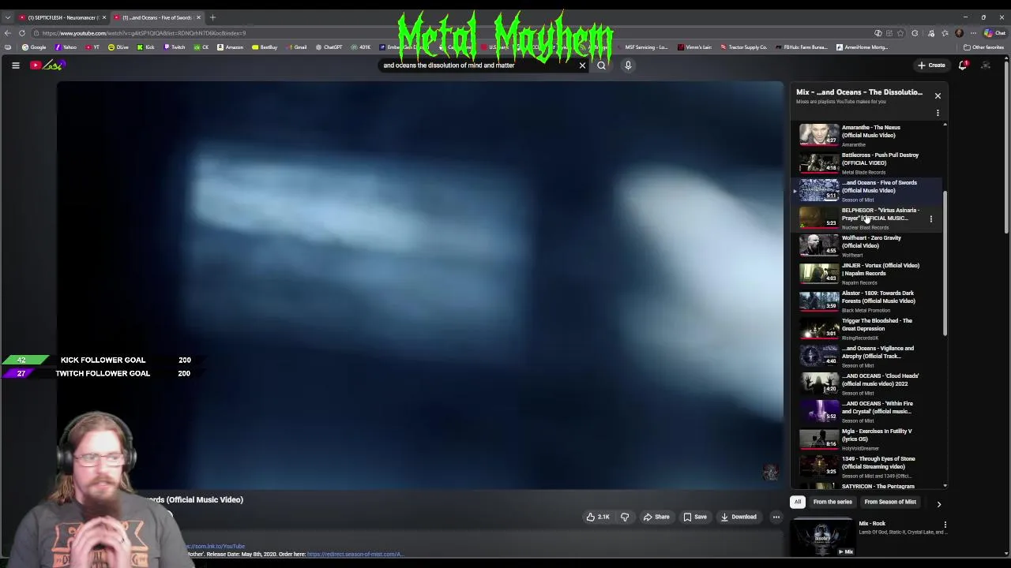This screenshot has height=568, width=1011.
Task: Open the Other favorites folder
Action: (x=983, y=47)
